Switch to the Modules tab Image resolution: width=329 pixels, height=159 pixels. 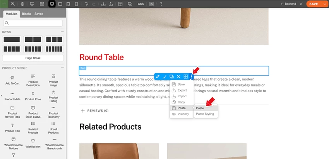coord(12,14)
